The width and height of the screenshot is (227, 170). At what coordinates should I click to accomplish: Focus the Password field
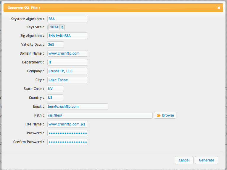coord(67,133)
